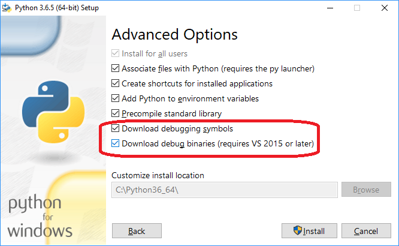This screenshot has height=246, width=399.
Task: Click the Python logo in the sidebar
Action: (53, 112)
